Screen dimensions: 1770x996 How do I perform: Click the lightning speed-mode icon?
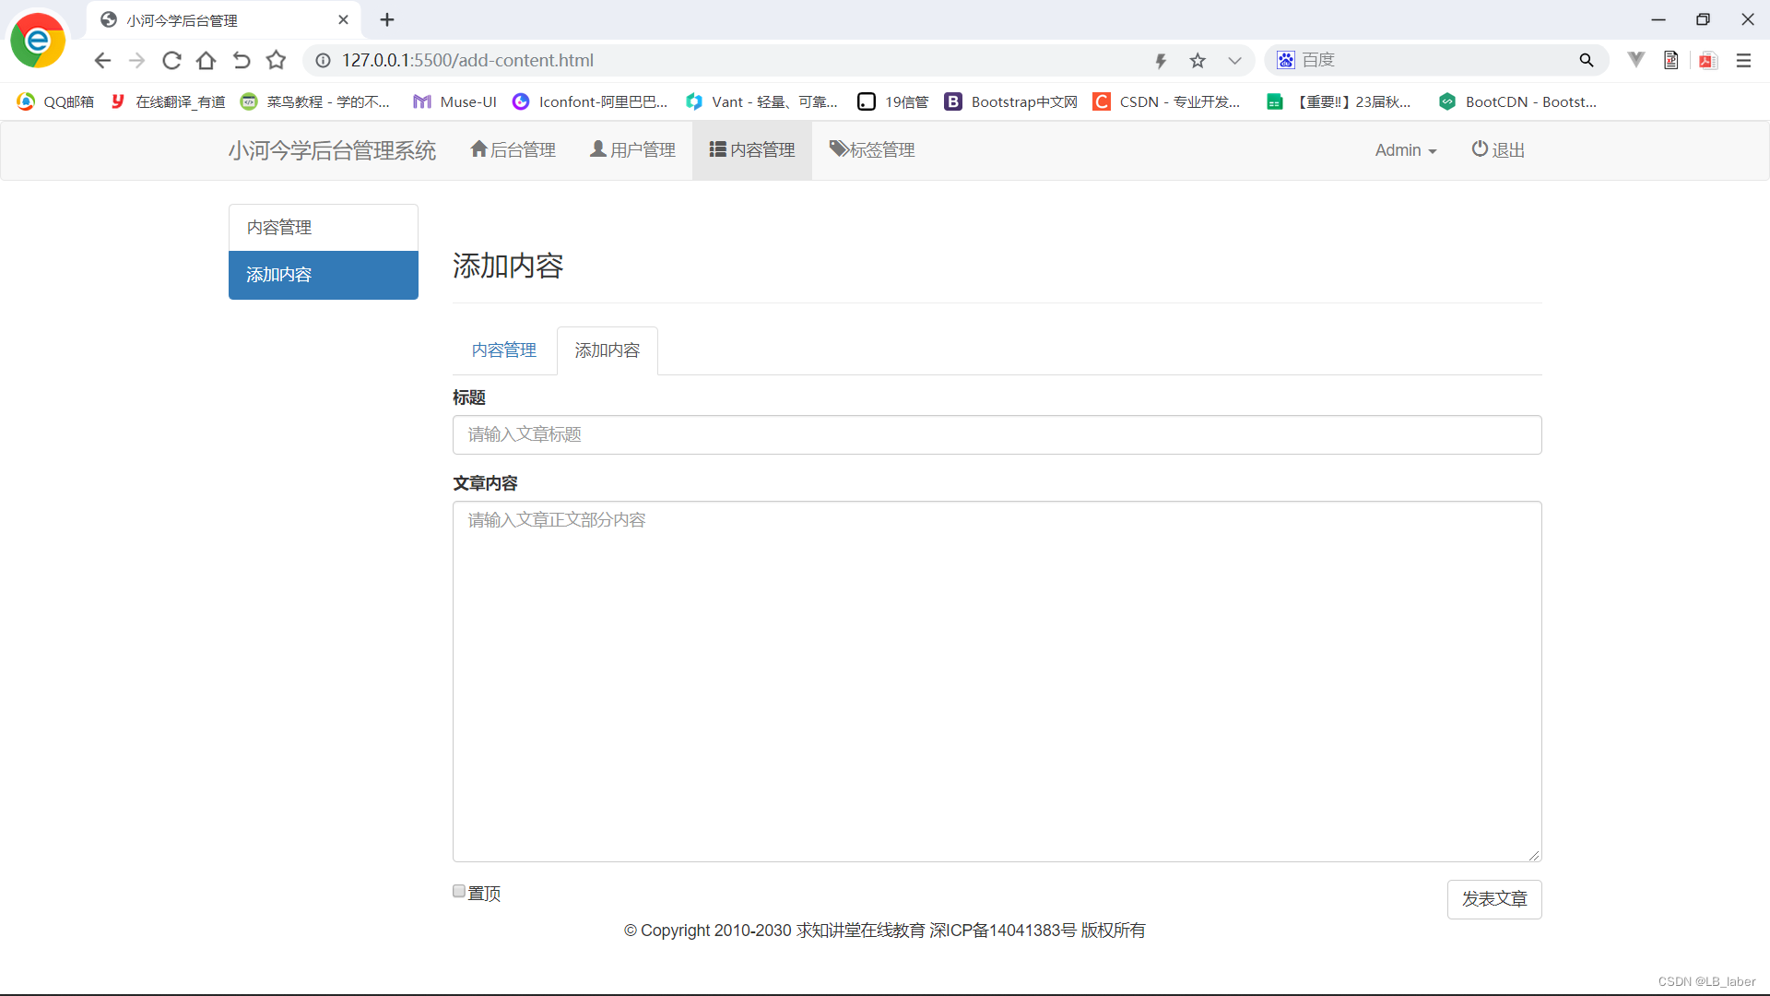(x=1161, y=60)
